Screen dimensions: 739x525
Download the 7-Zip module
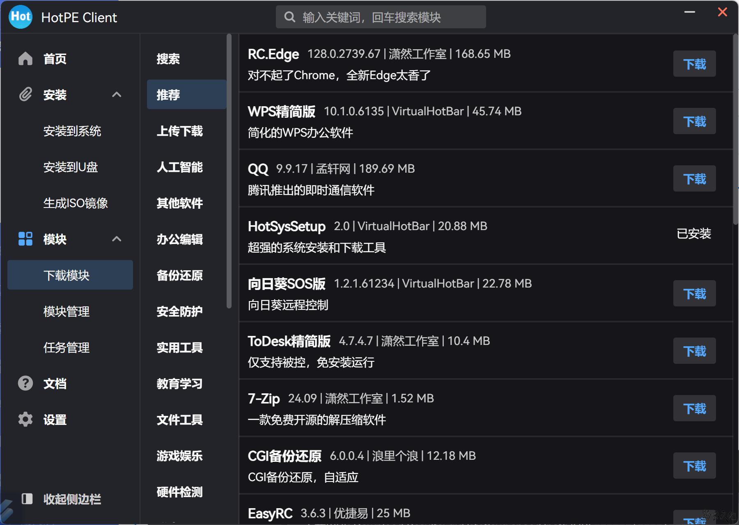pos(694,408)
